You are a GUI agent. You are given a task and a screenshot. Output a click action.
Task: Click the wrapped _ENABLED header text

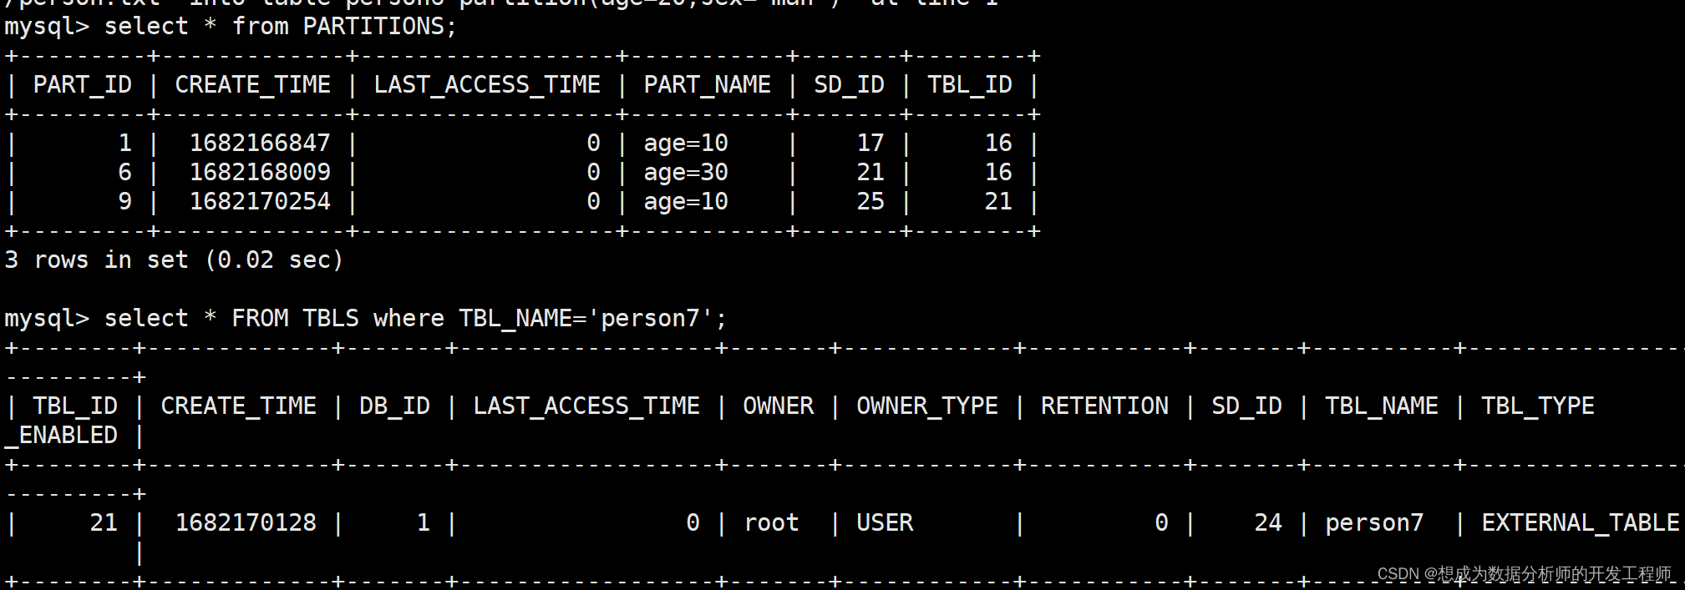click(x=61, y=436)
